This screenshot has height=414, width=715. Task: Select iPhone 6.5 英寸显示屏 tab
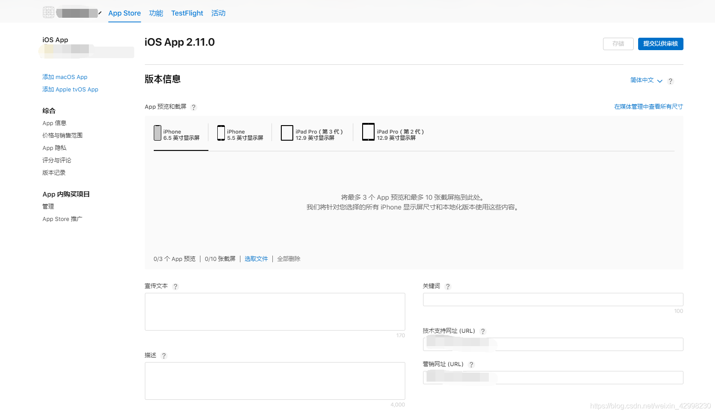click(x=181, y=135)
